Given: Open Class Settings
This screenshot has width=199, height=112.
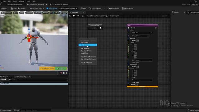Looking at the screenshot, I should tap(113, 8).
